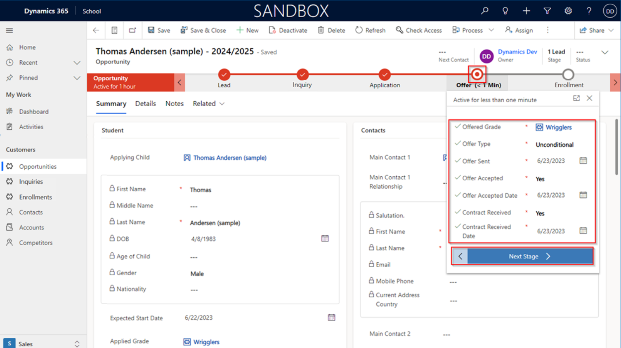Image resolution: width=621 pixels, height=348 pixels.
Task: Open calendar picker for Offer Sent date
Action: point(583,161)
